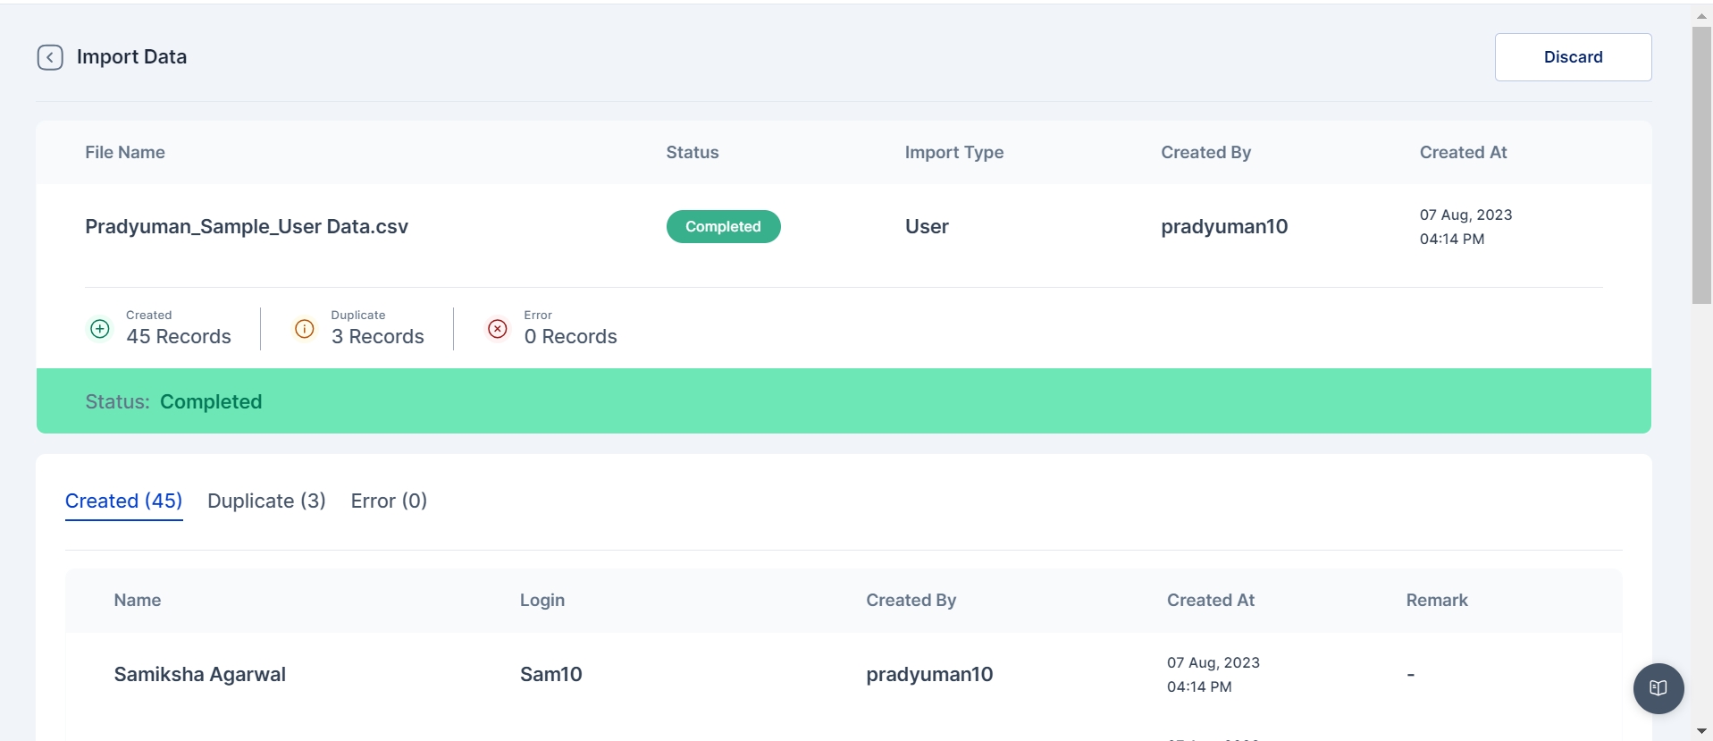Click the scrollbar up arrow
The image size is (1713, 741).
(x=1701, y=16)
